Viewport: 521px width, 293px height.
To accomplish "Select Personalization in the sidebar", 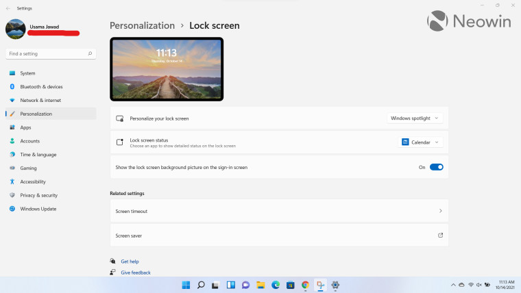I will pos(51,114).
